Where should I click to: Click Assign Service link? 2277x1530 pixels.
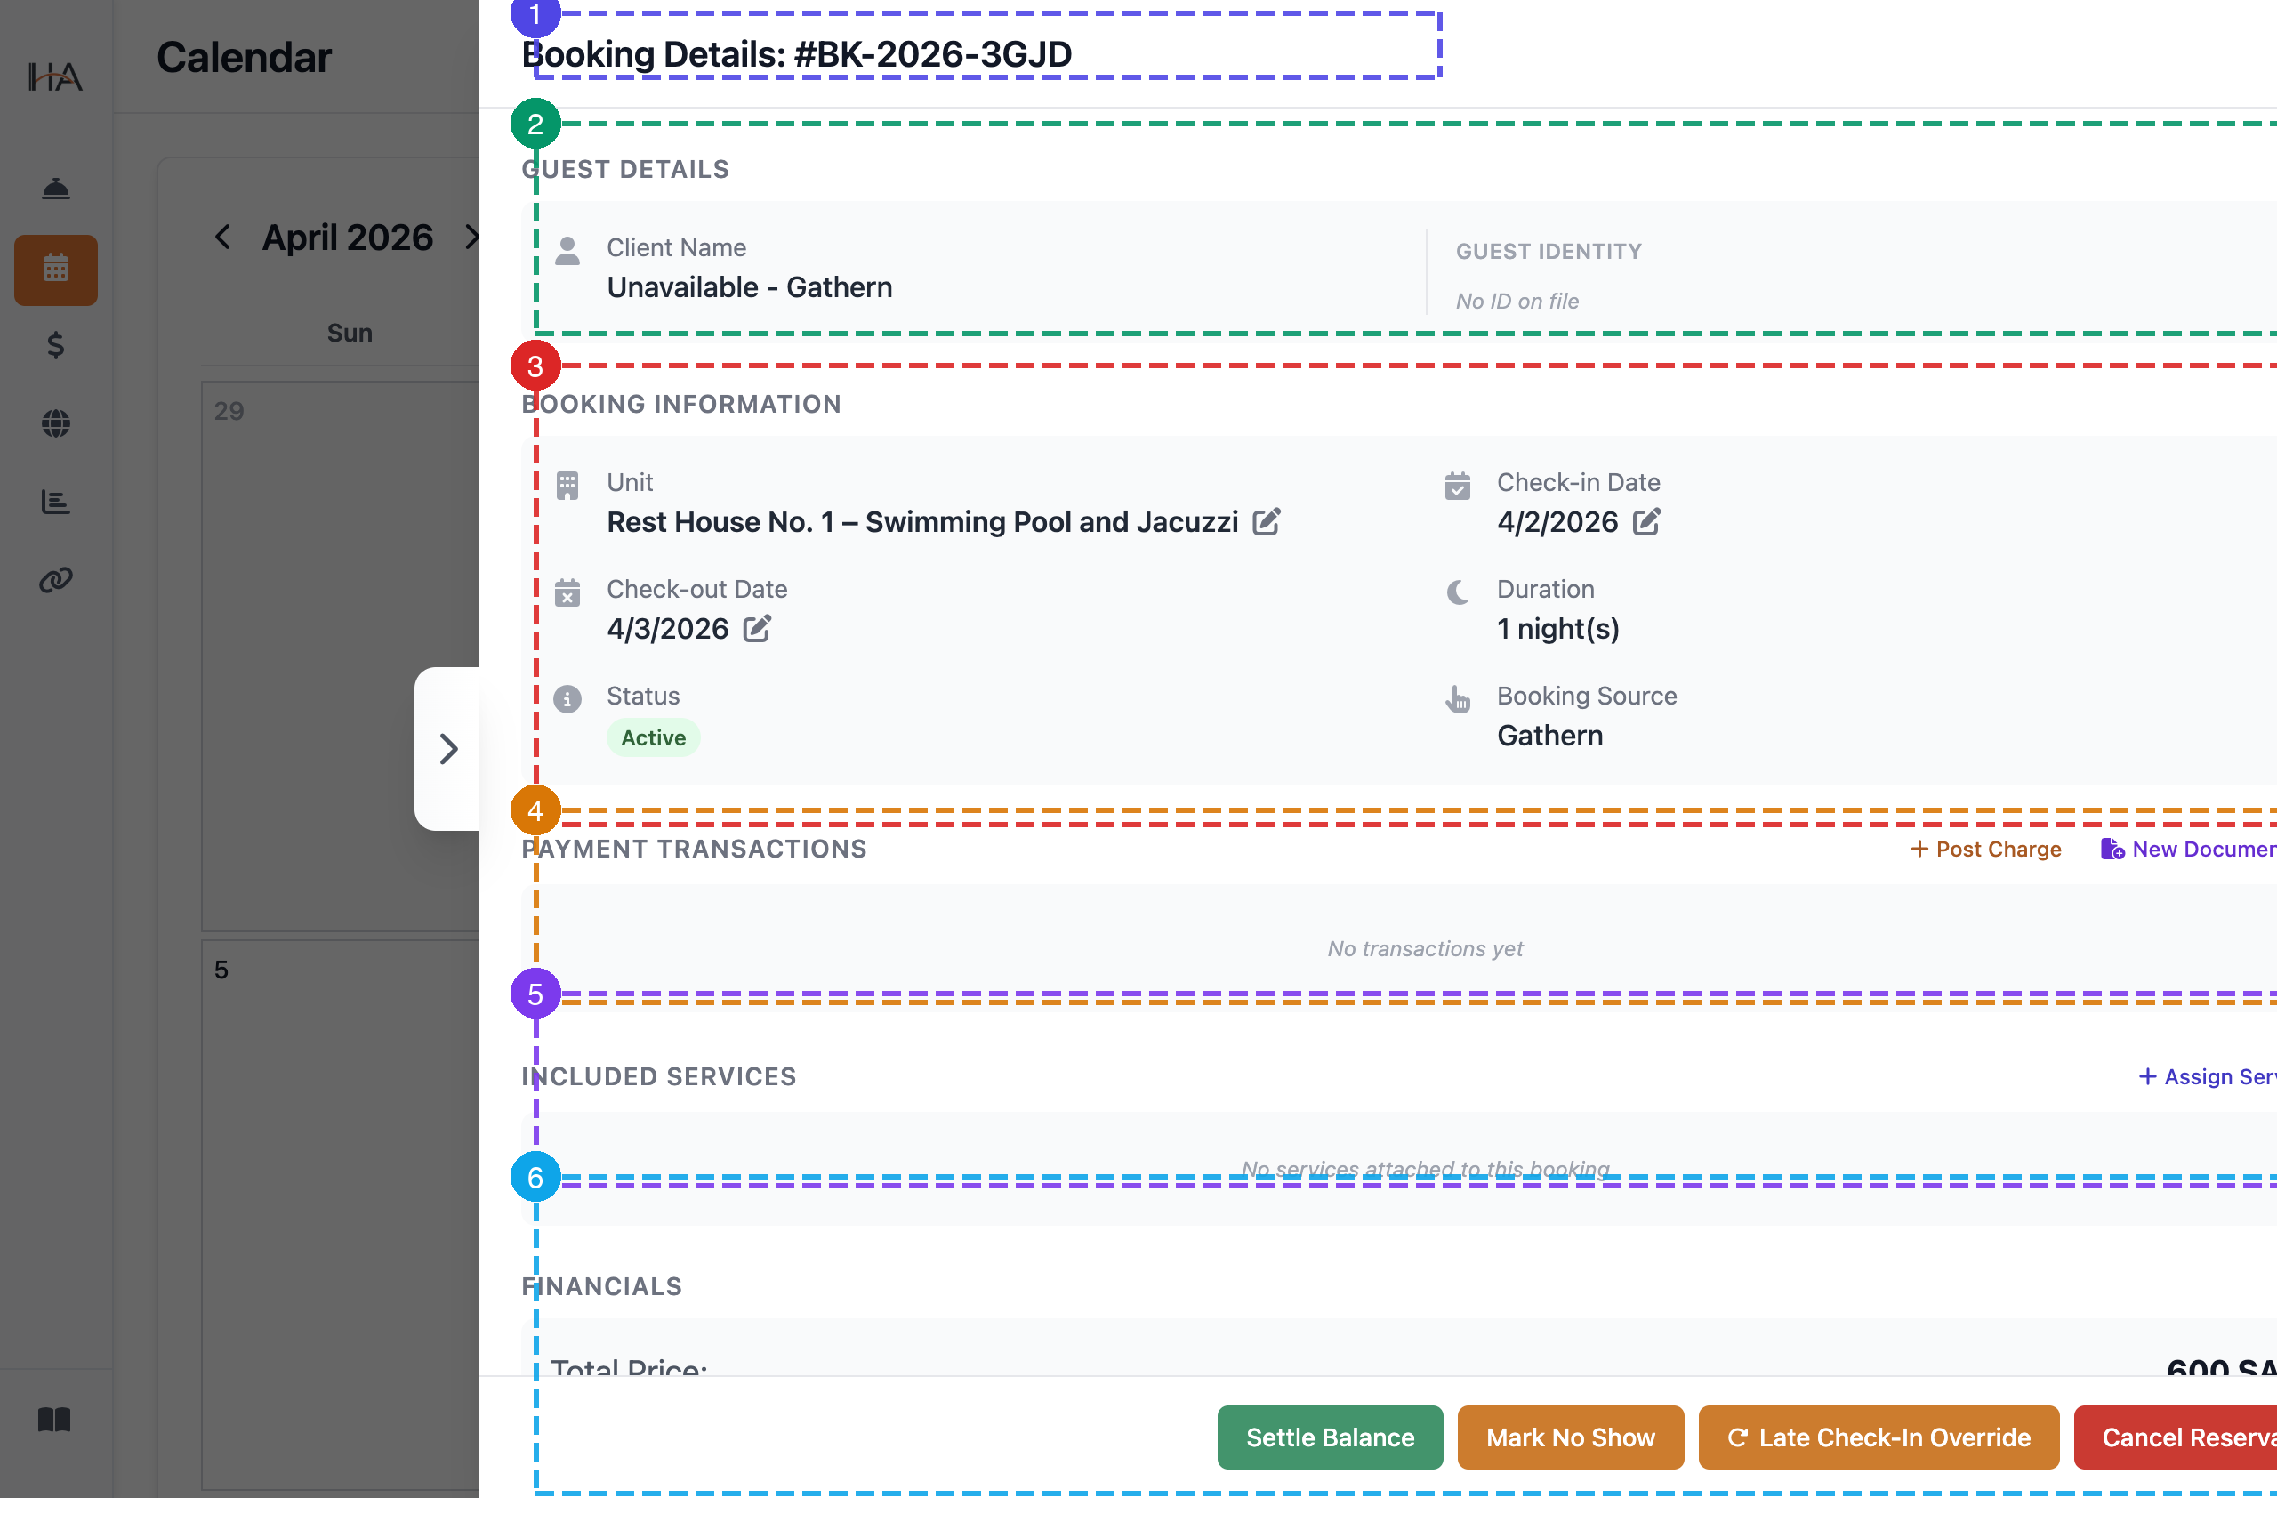2207,1076
